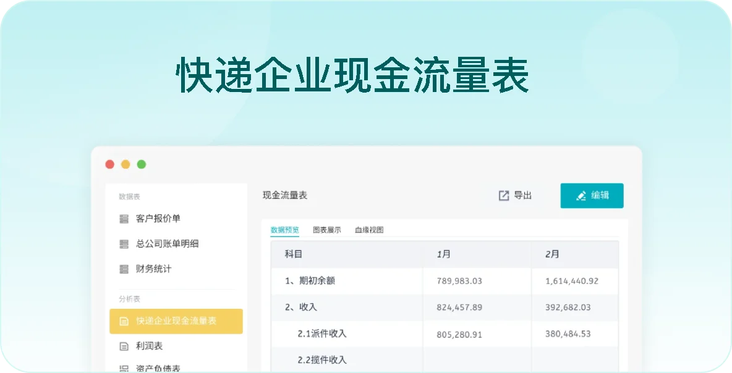Click the table icon beside 客户报价单
Viewport: 732px width, 373px height.
[124, 219]
